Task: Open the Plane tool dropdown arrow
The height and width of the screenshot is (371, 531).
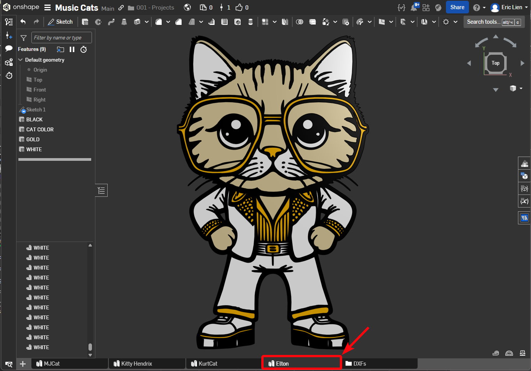Action: point(391,22)
